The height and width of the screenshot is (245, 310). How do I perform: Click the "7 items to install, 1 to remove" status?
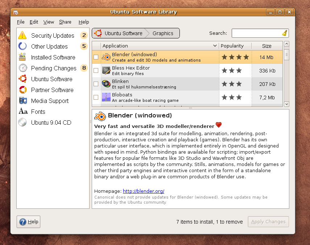click(210, 222)
